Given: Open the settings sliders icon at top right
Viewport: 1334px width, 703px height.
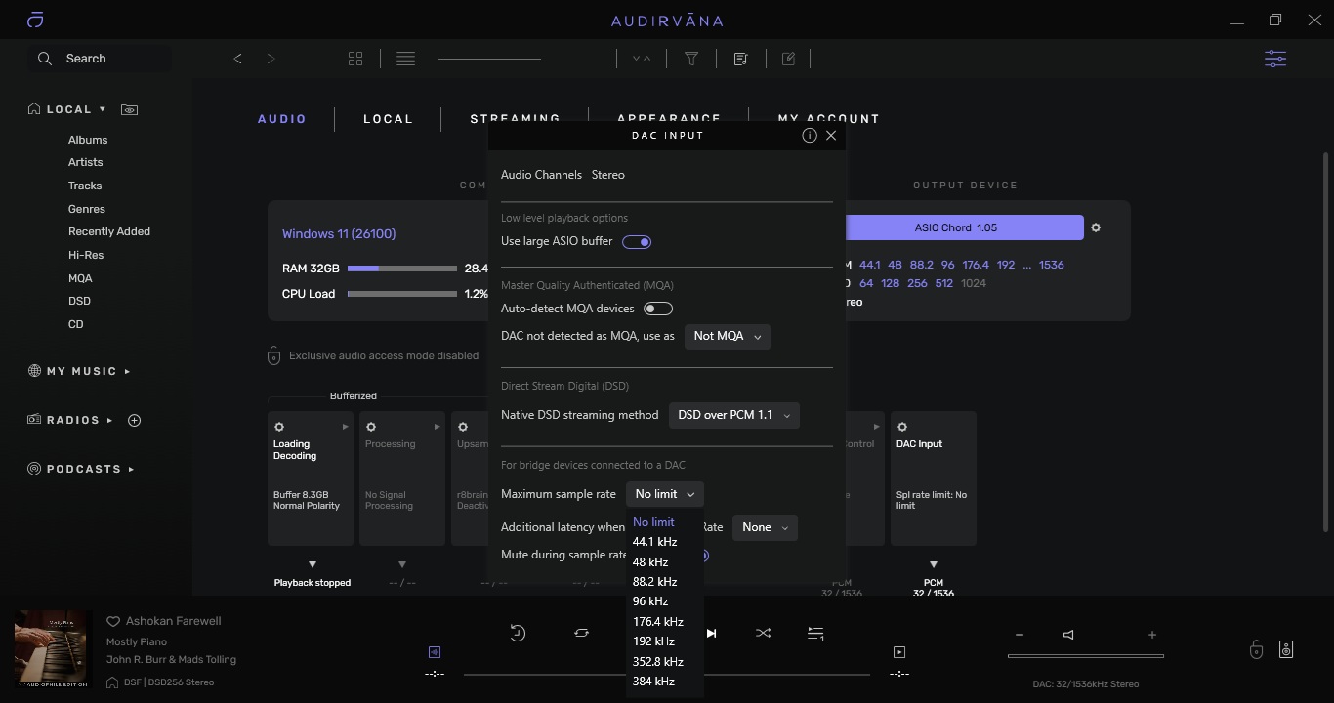Looking at the screenshot, I should pyautogui.click(x=1275, y=59).
